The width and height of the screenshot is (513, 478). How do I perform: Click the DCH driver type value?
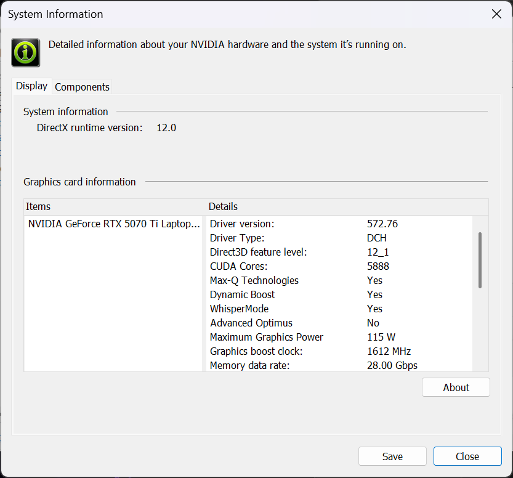[376, 238]
